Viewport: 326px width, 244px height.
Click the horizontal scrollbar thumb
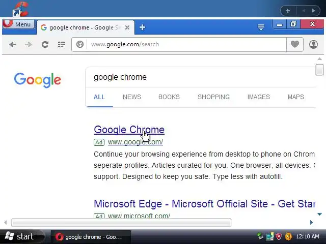pyautogui.click(x=121, y=223)
